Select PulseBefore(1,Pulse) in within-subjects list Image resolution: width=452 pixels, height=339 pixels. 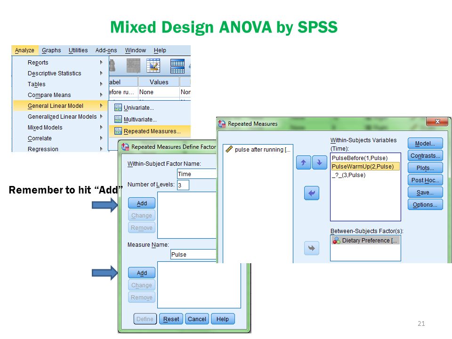point(365,158)
